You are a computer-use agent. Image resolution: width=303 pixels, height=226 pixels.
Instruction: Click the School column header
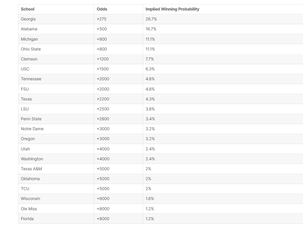tap(27, 9)
